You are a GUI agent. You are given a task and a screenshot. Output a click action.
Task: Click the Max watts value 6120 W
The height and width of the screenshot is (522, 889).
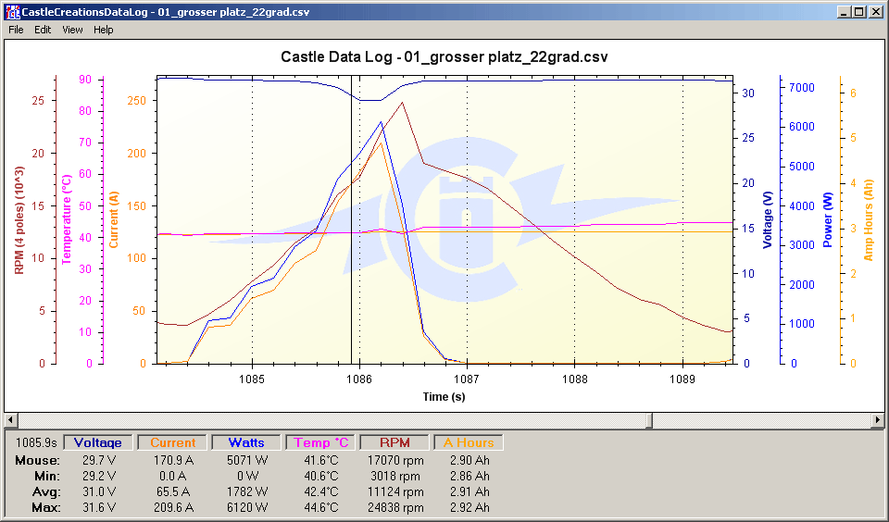tap(247, 508)
